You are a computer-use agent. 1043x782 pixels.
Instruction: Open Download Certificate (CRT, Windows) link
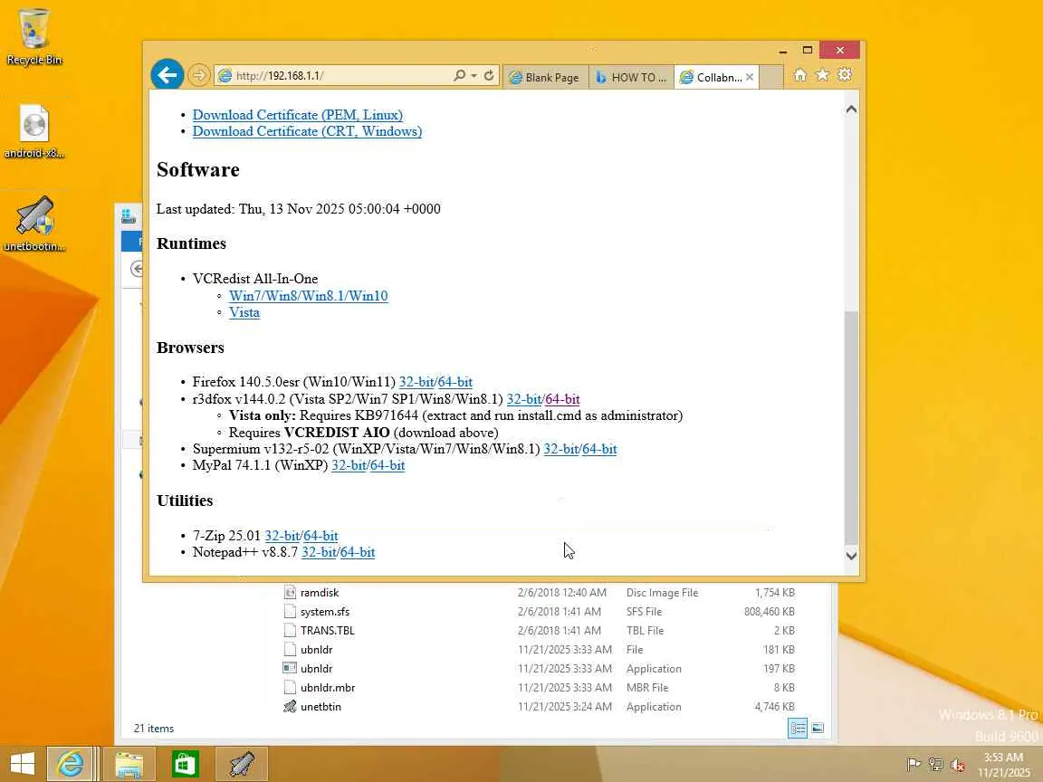[307, 131]
